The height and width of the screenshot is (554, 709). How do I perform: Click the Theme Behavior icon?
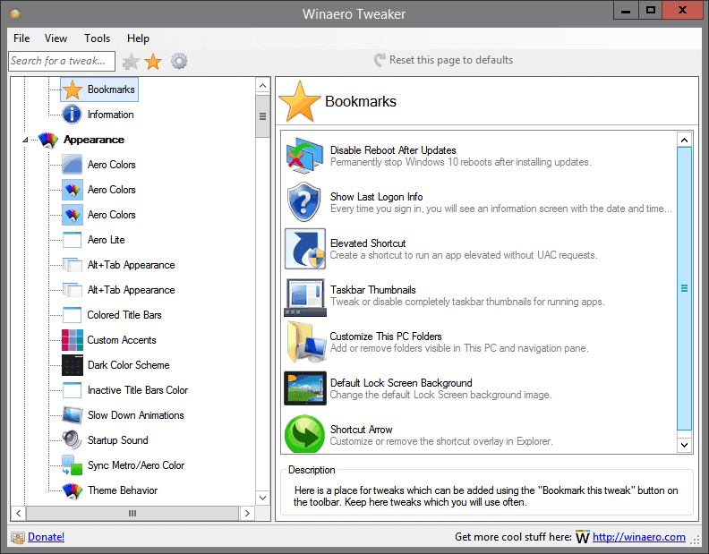[x=73, y=490]
